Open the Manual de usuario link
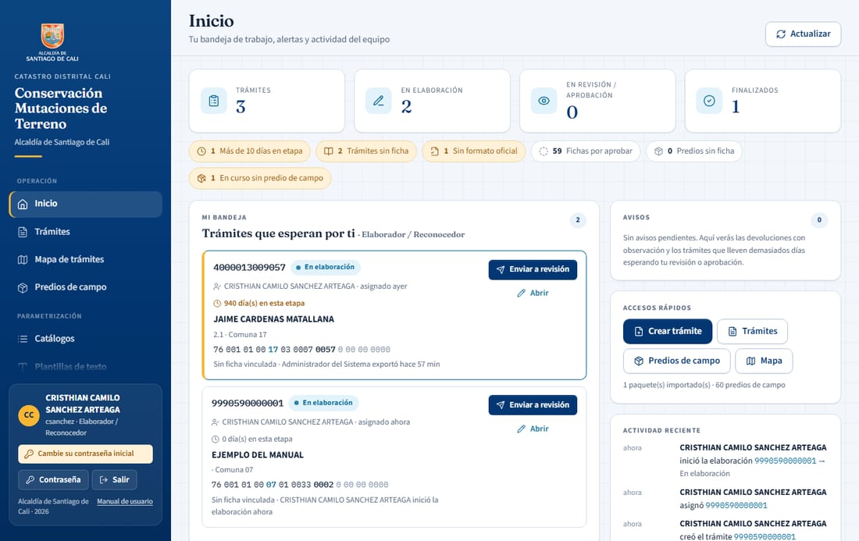Screen dimensions: 859x541 point(125,501)
